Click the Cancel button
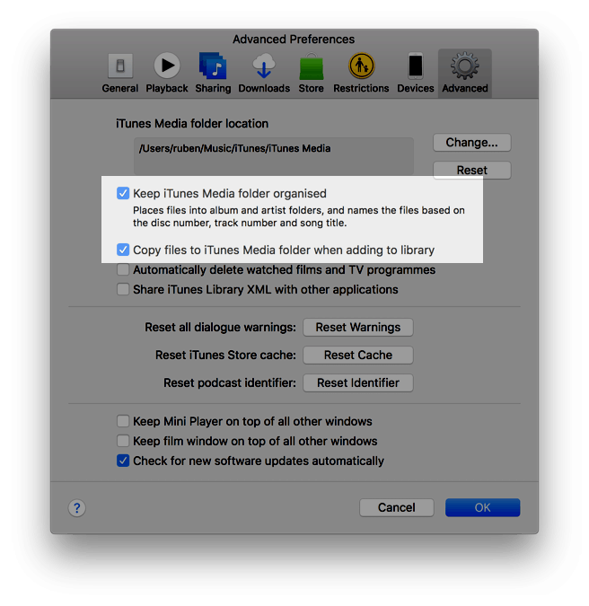 [397, 507]
